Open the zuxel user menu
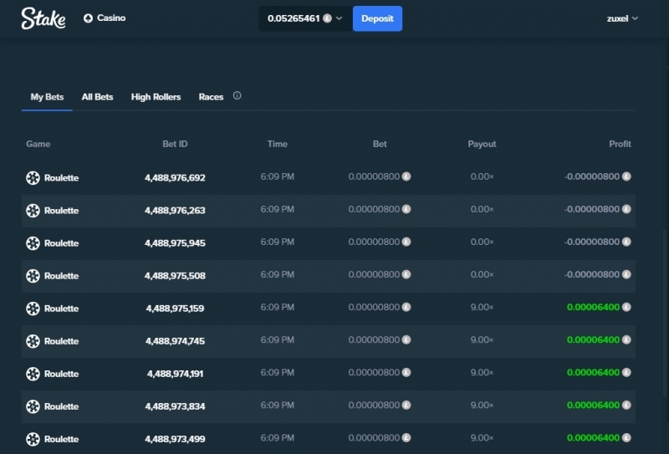The image size is (669, 454). pyautogui.click(x=622, y=18)
